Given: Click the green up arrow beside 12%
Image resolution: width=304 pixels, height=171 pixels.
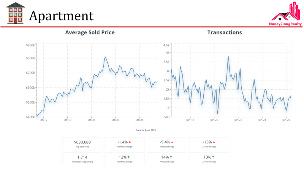Looking at the screenshot, I should coord(129,157).
